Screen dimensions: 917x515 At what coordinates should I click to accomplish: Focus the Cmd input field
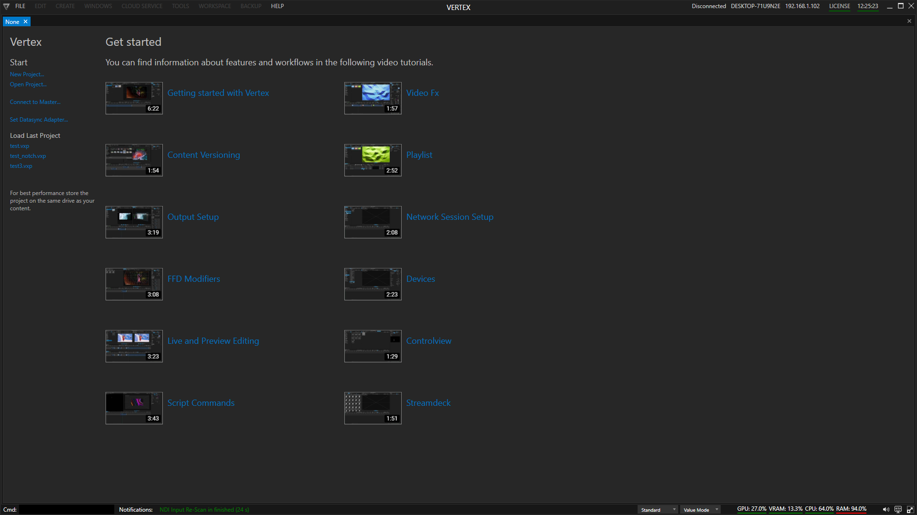66,510
